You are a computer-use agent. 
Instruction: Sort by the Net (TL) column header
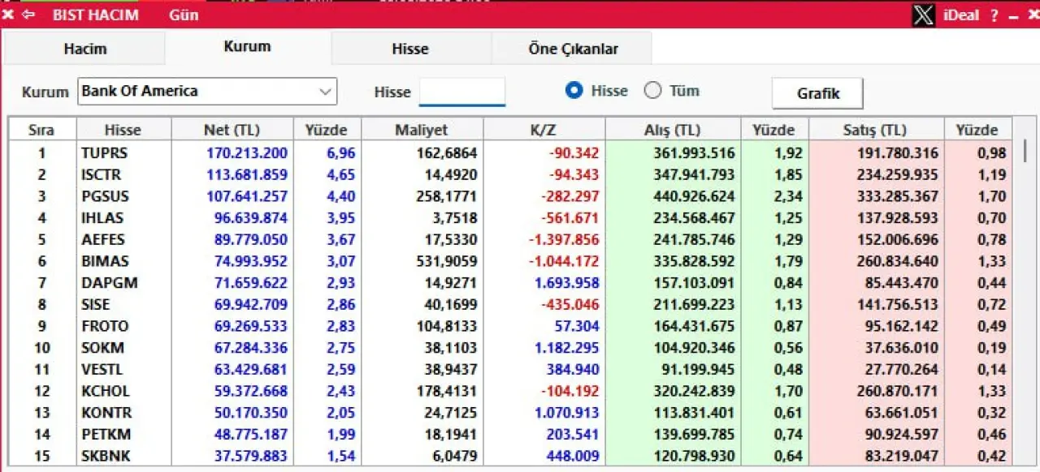pos(232,130)
